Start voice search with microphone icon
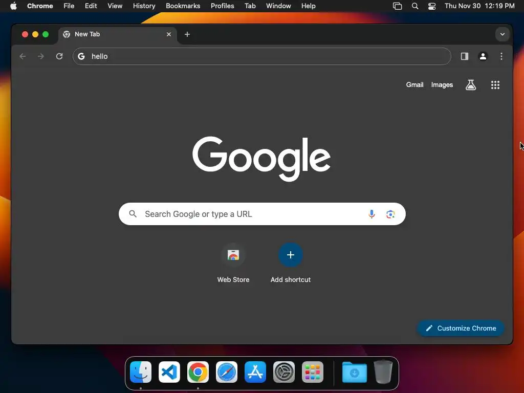This screenshot has height=393, width=524. (x=372, y=214)
